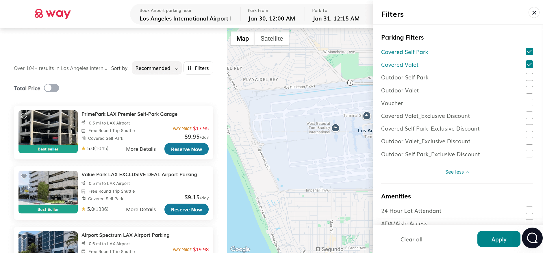Uncheck the Covered Self Park filter

click(x=529, y=52)
